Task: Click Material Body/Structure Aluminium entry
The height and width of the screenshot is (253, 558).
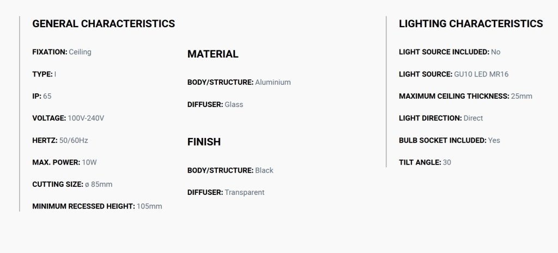Action: click(x=239, y=82)
